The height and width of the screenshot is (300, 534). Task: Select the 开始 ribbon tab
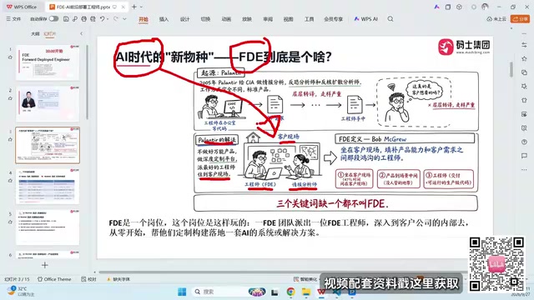click(144, 19)
